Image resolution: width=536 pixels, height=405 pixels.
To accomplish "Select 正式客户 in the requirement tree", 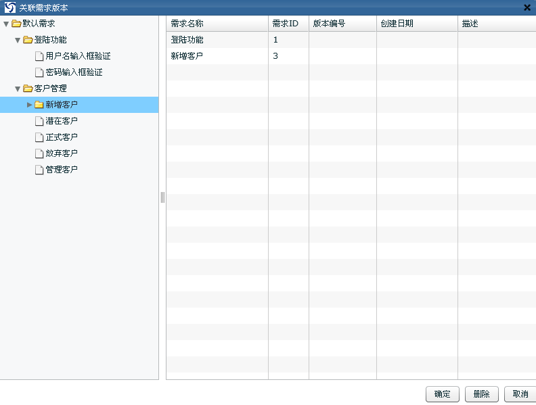I will (x=61, y=137).
